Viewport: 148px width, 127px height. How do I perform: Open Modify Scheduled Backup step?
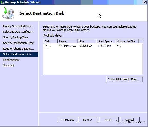[x=18, y=26]
